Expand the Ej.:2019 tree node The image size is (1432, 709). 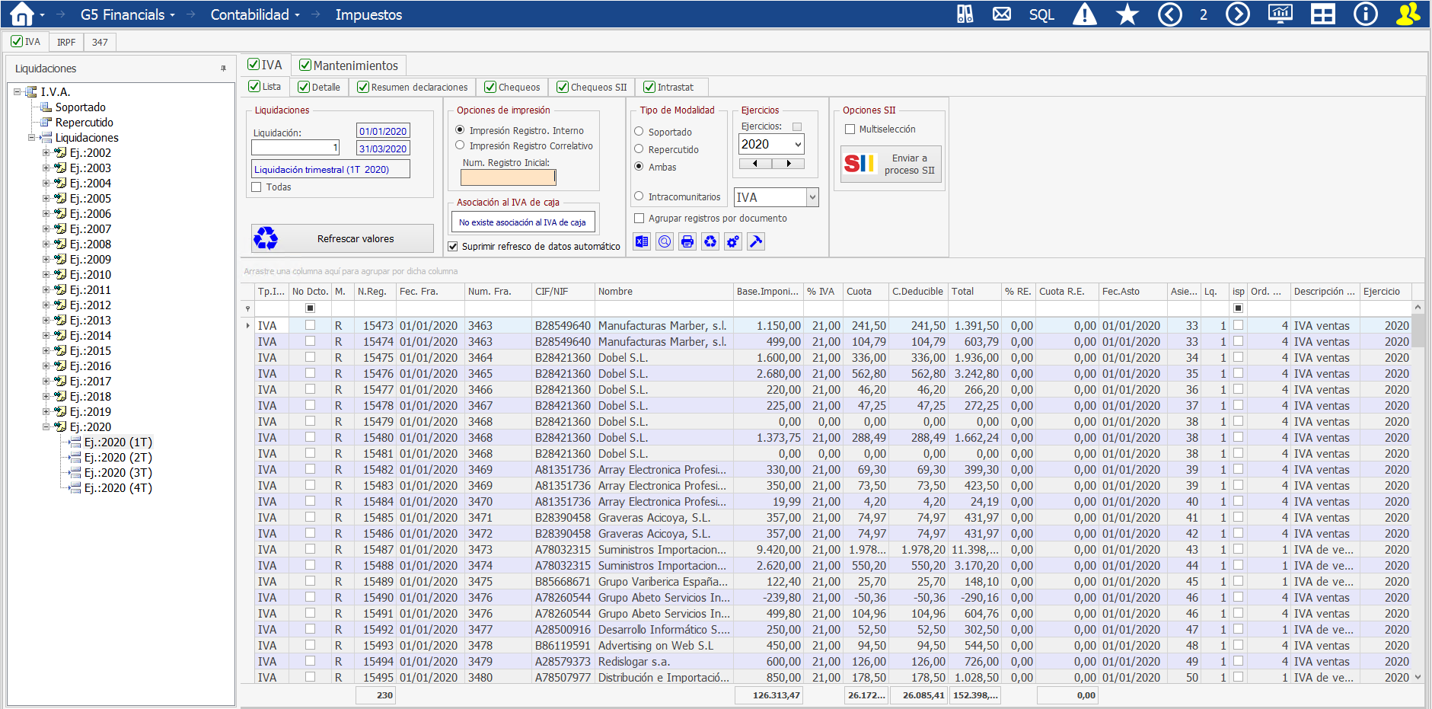(x=46, y=412)
